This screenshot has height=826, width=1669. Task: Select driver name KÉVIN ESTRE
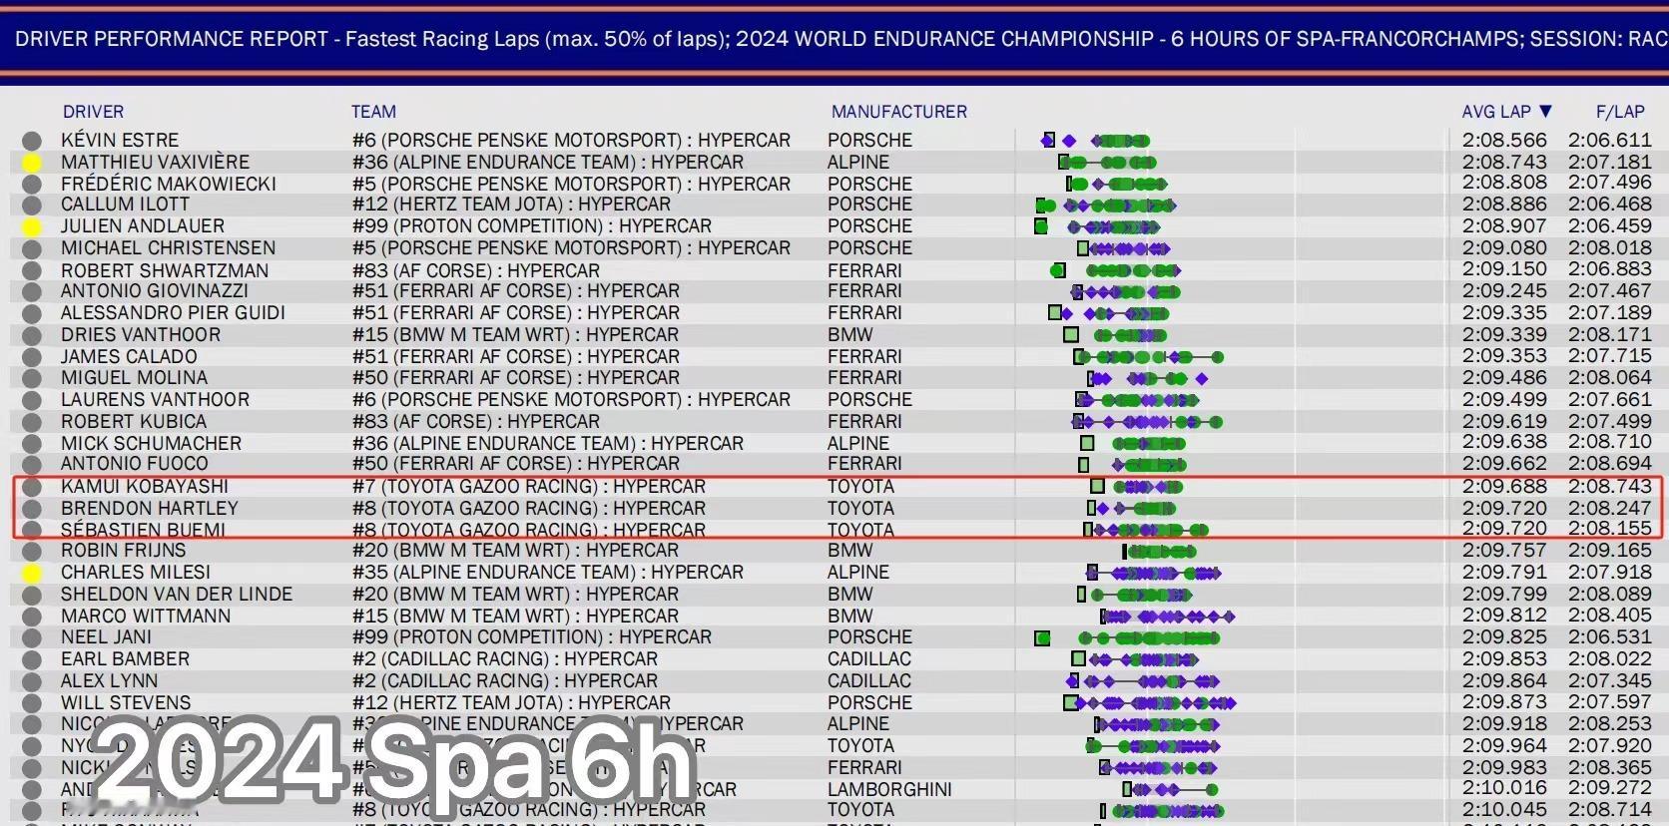pos(120,141)
